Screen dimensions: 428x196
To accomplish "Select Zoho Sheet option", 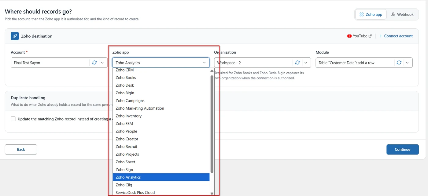I will [161, 162].
